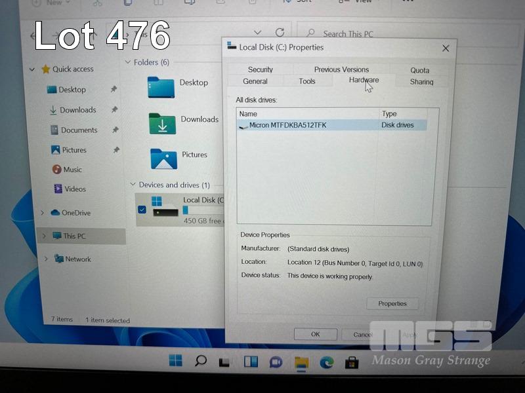Collapse the Quick access tree node
Image resolution: width=525 pixels, height=393 pixels.
[x=32, y=69]
